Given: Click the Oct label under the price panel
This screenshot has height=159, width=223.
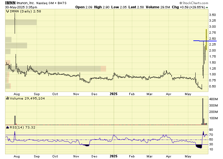Looking at the screenshot, I should tap(55, 94).
